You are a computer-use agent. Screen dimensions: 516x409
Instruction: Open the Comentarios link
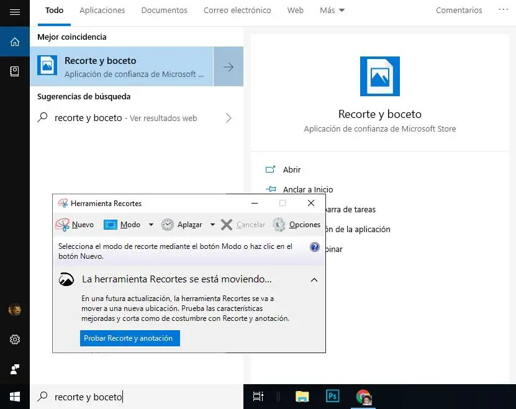coord(459,10)
